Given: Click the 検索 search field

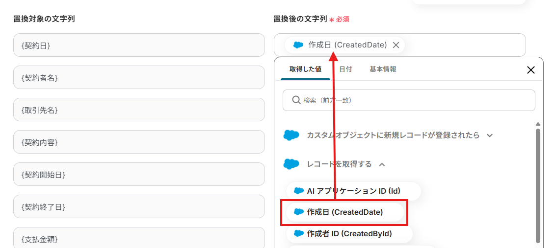Looking at the screenshot, I should click(412, 100).
